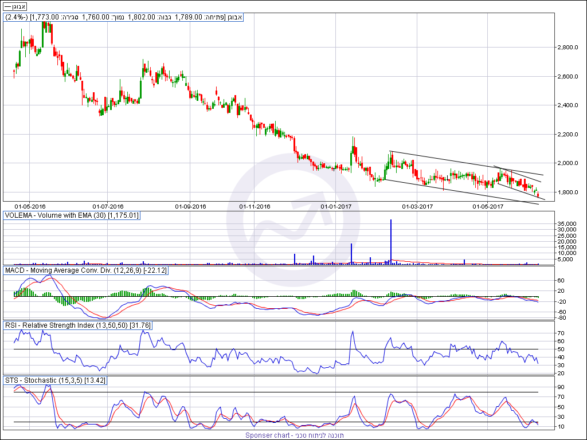This screenshot has height=440, width=587.
Task: Click the 35,000 volume axis label
Action: [x=568, y=223]
